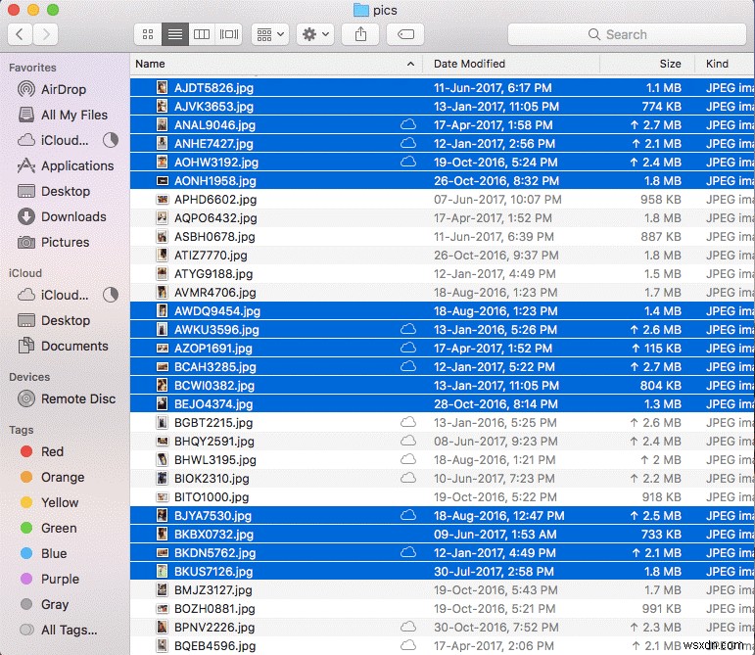755x655 pixels.
Task: Switch to column view
Action: pyautogui.click(x=202, y=34)
